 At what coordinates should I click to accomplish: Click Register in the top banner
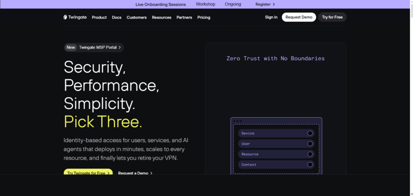pyautogui.click(x=265, y=4)
